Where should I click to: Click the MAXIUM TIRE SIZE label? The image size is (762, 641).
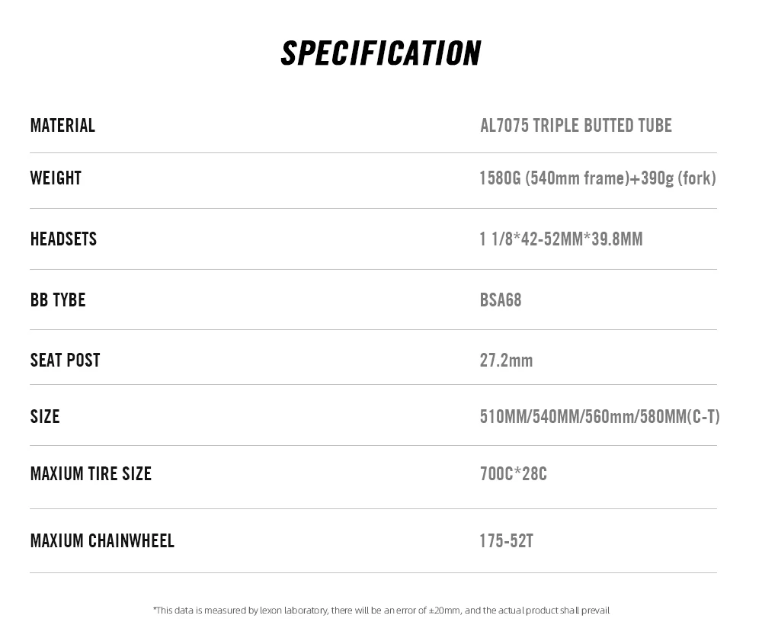[91, 474]
